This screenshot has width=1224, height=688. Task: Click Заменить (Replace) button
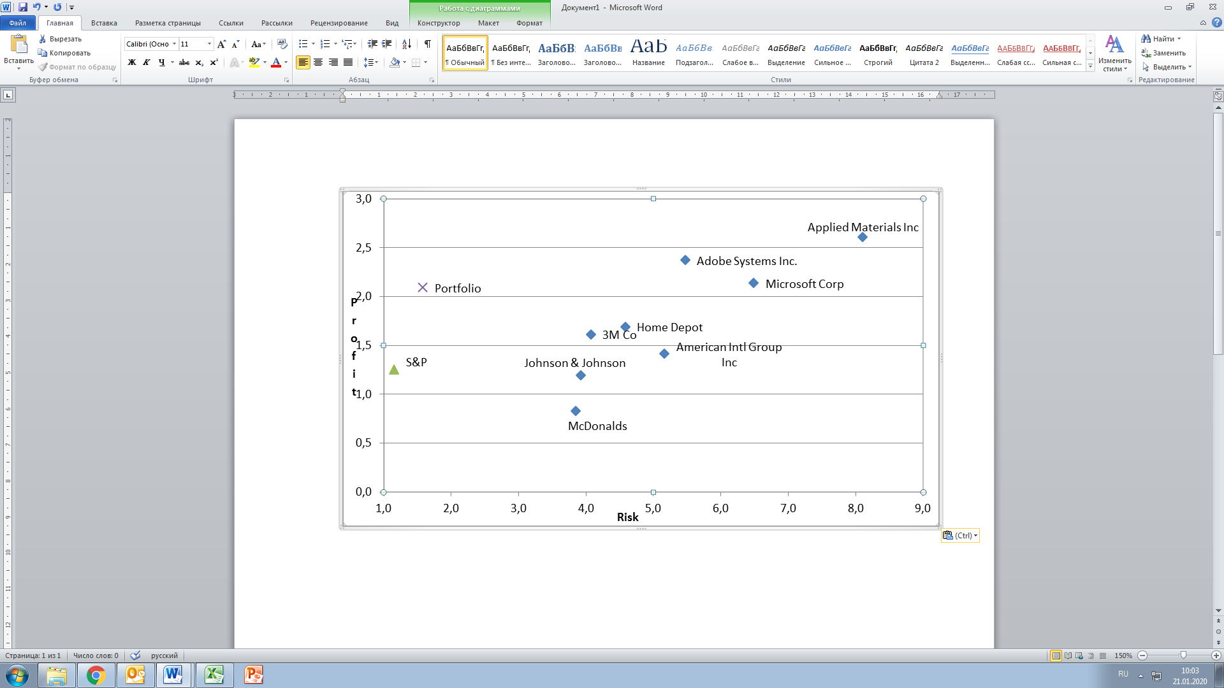1164,53
